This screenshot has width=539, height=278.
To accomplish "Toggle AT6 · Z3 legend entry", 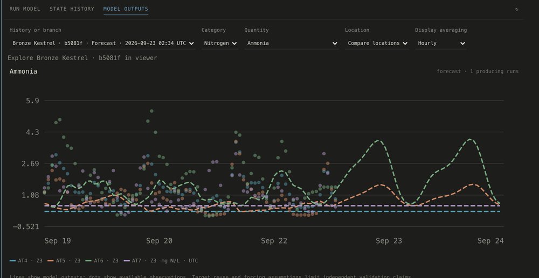I will [102, 261].
